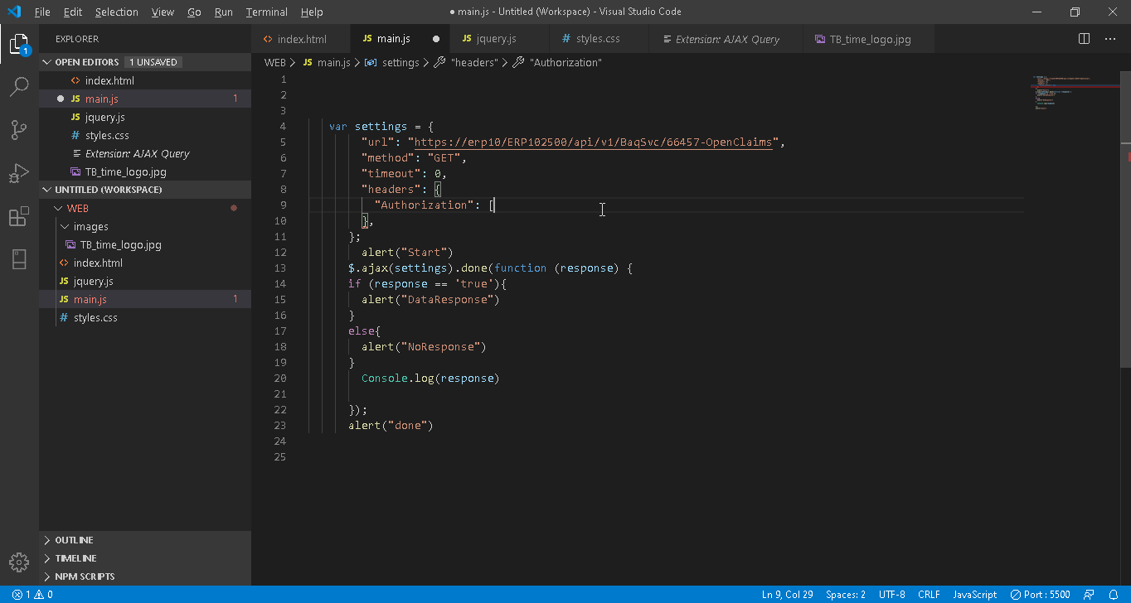Open the Help menu
The width and height of the screenshot is (1131, 603).
(312, 12)
